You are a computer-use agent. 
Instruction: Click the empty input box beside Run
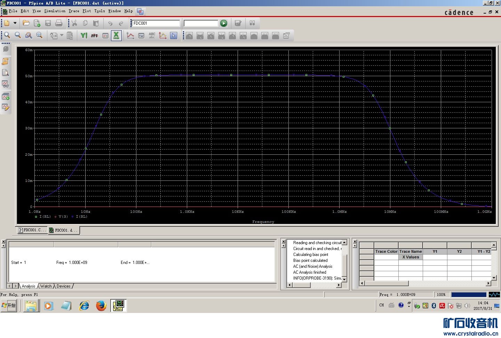click(201, 23)
